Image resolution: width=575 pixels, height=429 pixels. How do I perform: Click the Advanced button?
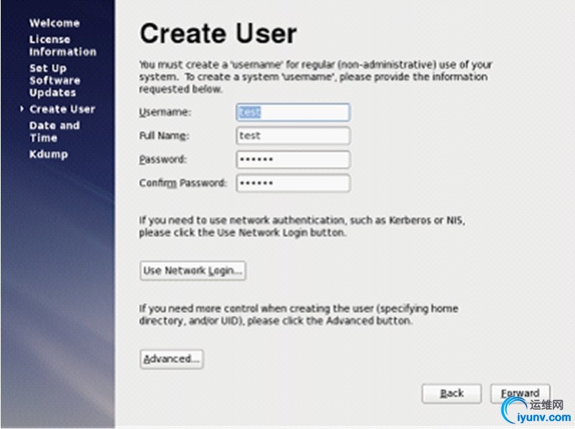coord(171,359)
